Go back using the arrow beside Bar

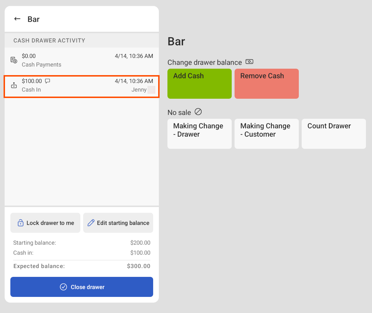(17, 19)
